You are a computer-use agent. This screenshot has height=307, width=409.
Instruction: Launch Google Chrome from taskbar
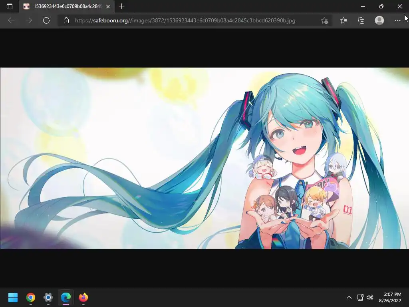(30, 297)
